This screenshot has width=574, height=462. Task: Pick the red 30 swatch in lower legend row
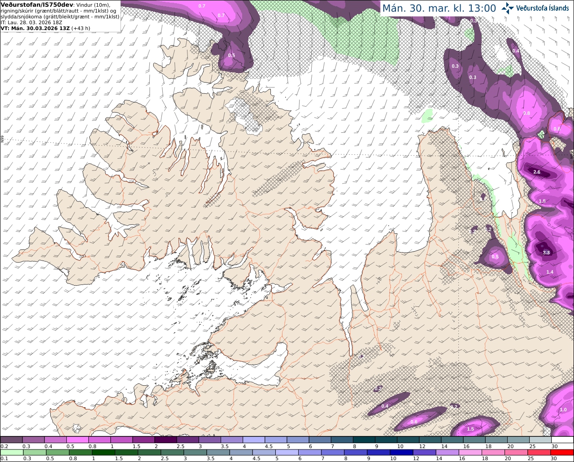[x=562, y=452]
